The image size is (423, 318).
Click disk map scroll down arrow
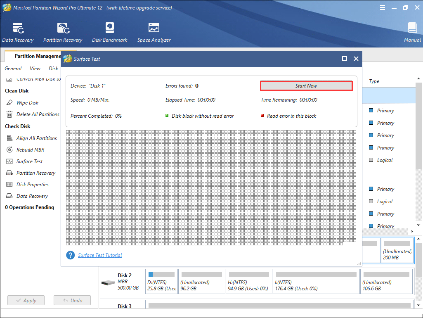tap(418, 305)
